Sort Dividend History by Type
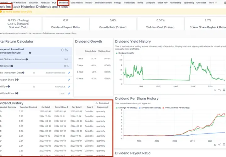This screenshot has width=226, height=157. pos(89,107)
